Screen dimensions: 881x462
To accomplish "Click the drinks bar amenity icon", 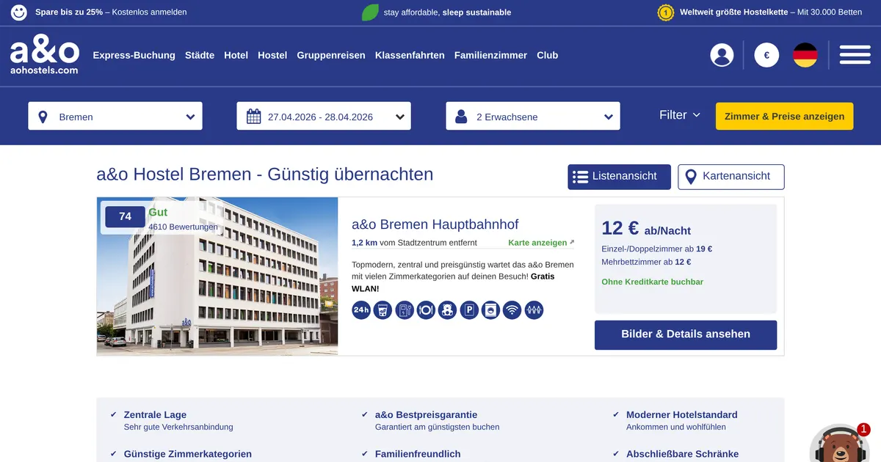I will point(383,310).
